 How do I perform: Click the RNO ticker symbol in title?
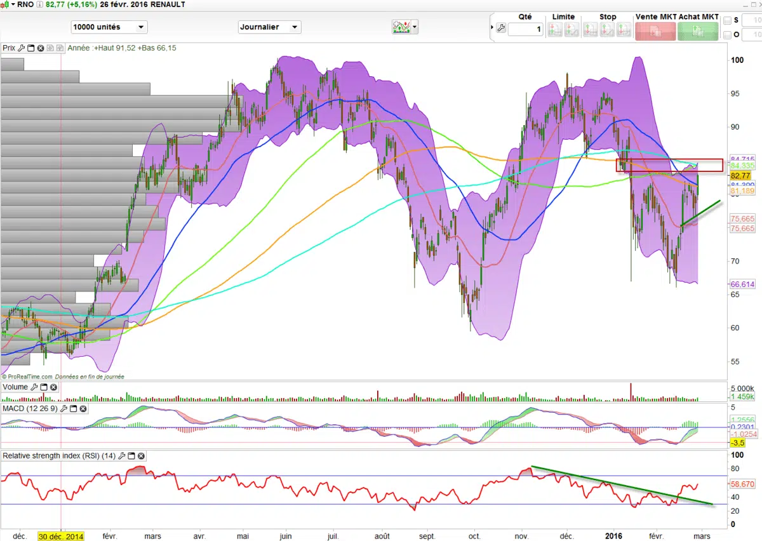tap(25, 4)
